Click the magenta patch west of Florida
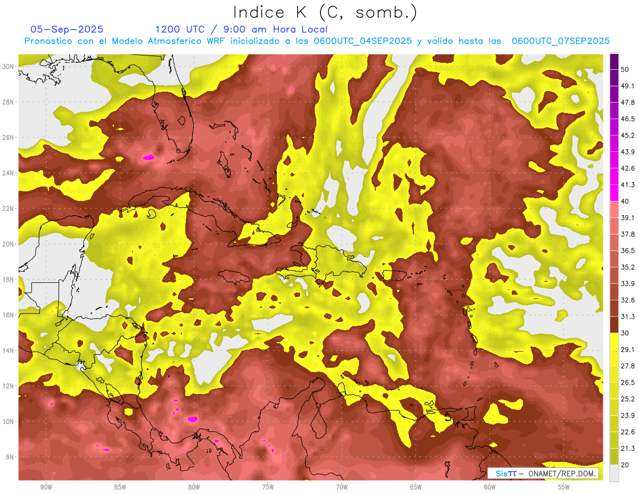This screenshot has height=494, width=639. (x=149, y=157)
